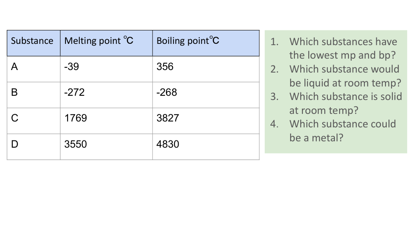Select the question about solid at room temp
Screen dimensions: 413x232
pyautogui.click(x=345, y=103)
